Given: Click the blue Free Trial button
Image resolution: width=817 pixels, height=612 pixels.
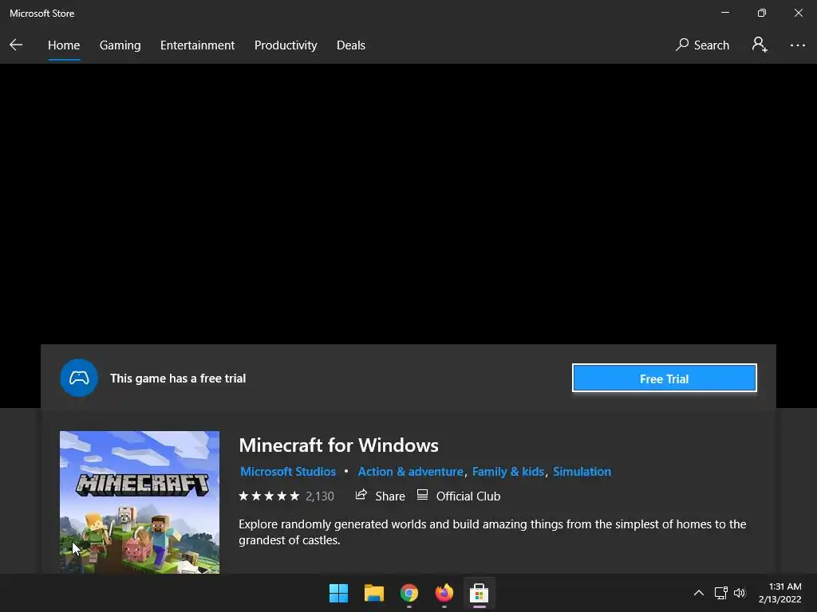Looking at the screenshot, I should pyautogui.click(x=665, y=379).
